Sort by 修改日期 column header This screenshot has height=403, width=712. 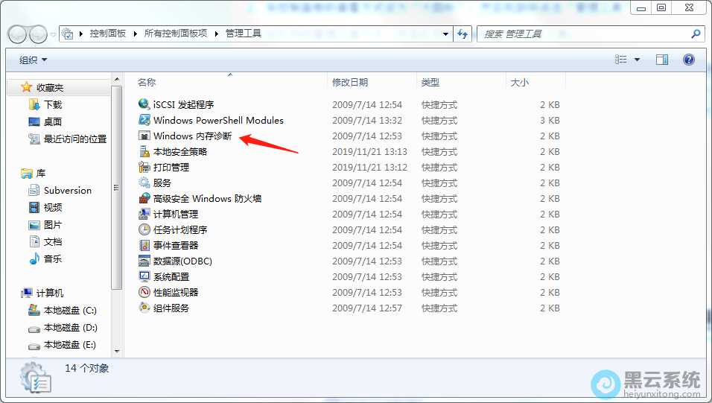tap(350, 82)
